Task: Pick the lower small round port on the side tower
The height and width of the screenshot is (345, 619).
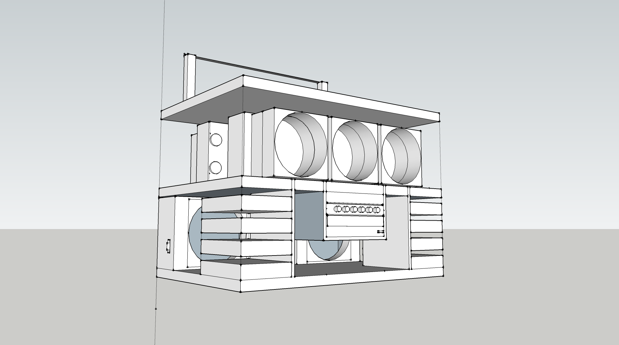Action: click(215, 167)
